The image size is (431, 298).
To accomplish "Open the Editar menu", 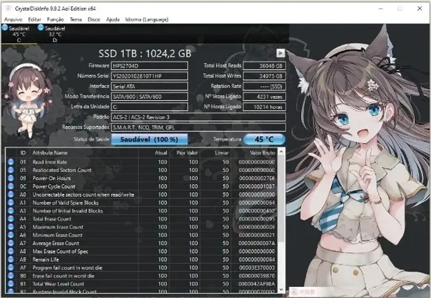I will point(34,20).
